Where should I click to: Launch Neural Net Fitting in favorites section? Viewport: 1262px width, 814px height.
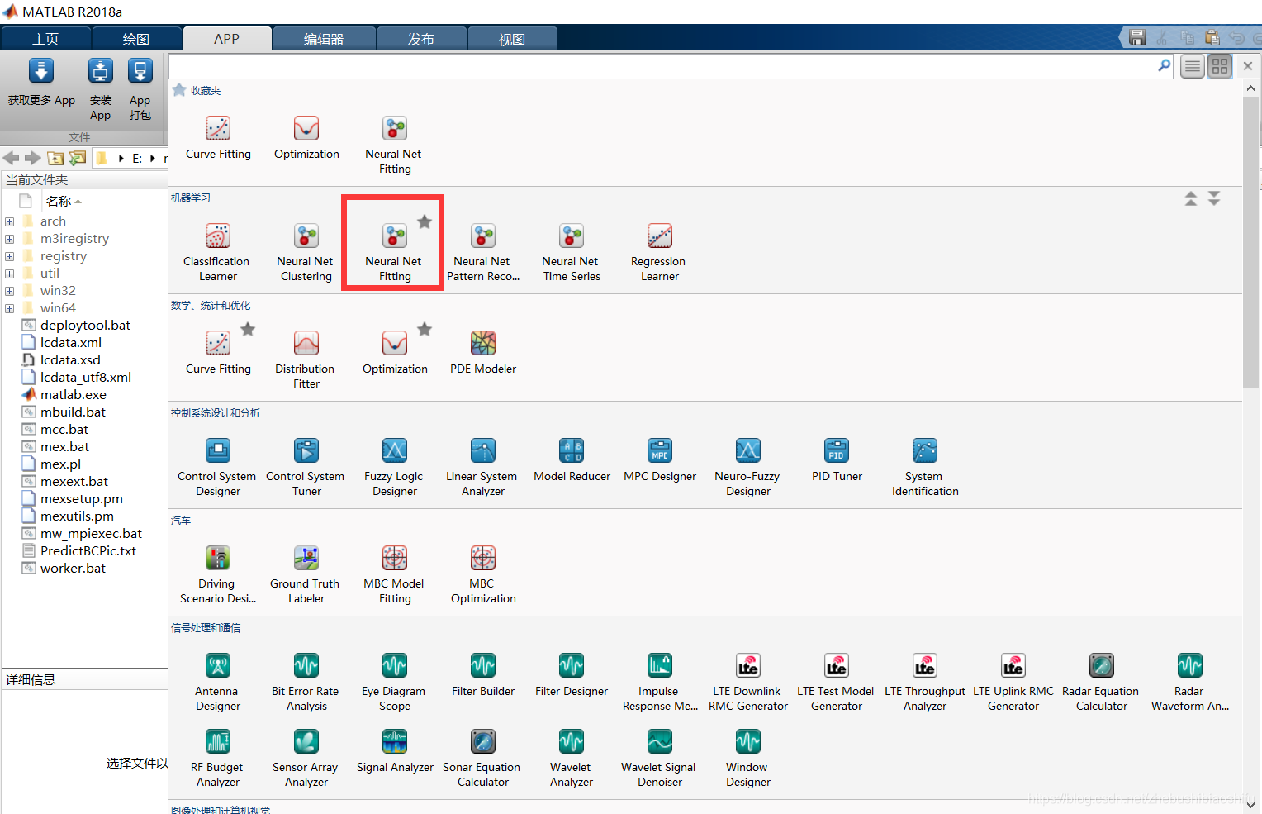[x=394, y=145]
